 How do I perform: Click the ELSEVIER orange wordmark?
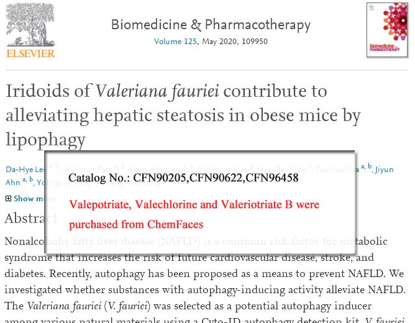(30, 53)
